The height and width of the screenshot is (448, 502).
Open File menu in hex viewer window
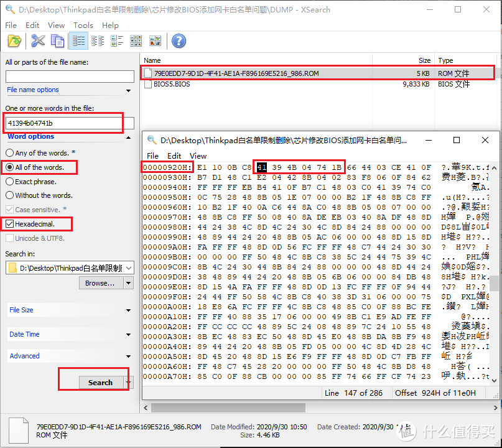[152, 156]
